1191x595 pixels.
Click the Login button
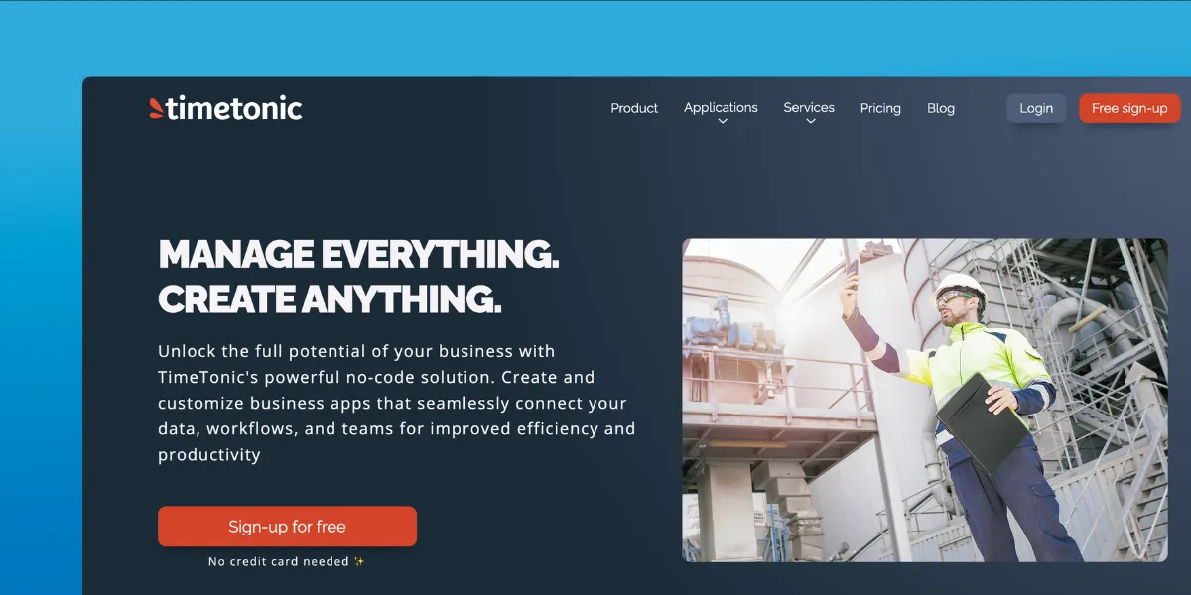(x=1036, y=108)
